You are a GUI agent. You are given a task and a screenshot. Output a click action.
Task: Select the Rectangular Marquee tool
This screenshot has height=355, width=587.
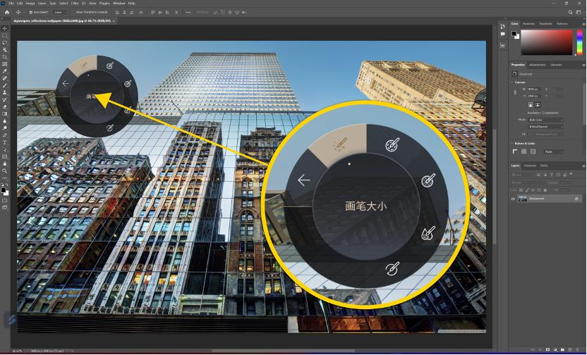click(x=5, y=35)
